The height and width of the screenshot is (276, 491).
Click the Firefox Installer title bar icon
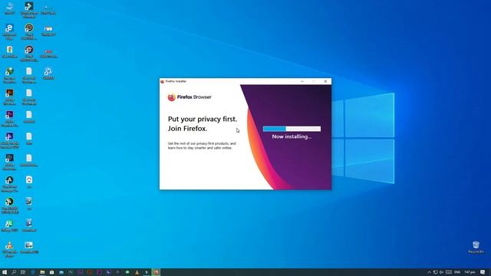(x=162, y=81)
